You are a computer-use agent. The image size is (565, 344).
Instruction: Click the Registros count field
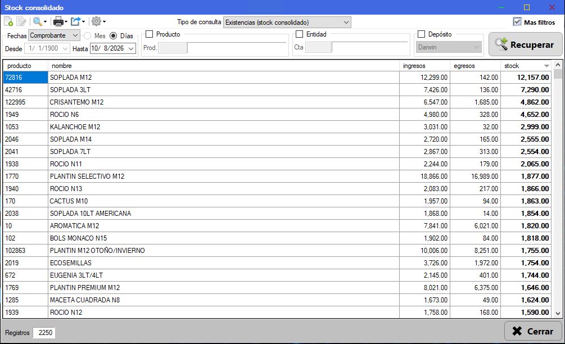[x=44, y=332]
